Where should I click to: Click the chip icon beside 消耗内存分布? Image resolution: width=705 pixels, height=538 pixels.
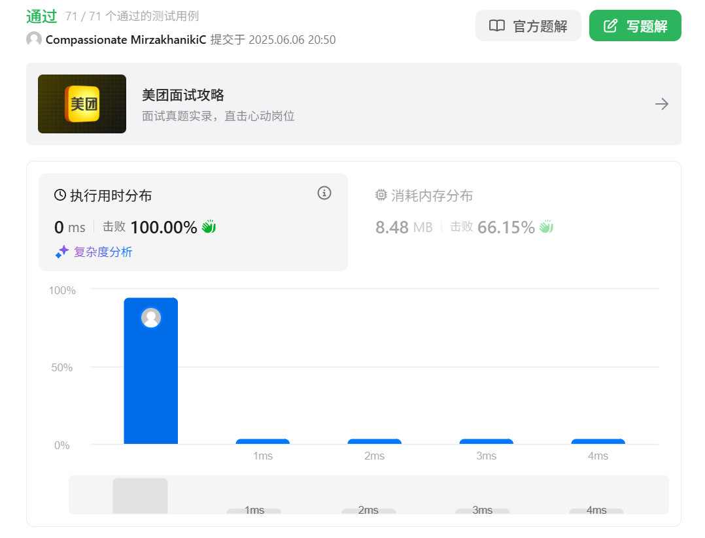pyautogui.click(x=381, y=195)
